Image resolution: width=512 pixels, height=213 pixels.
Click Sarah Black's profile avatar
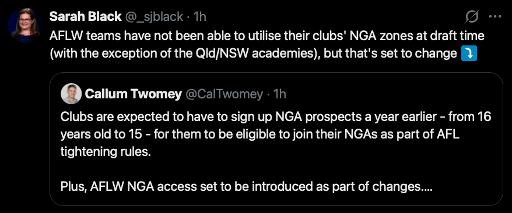point(25,25)
